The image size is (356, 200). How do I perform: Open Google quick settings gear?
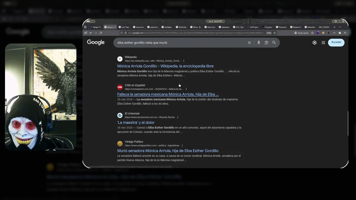tap(315, 42)
